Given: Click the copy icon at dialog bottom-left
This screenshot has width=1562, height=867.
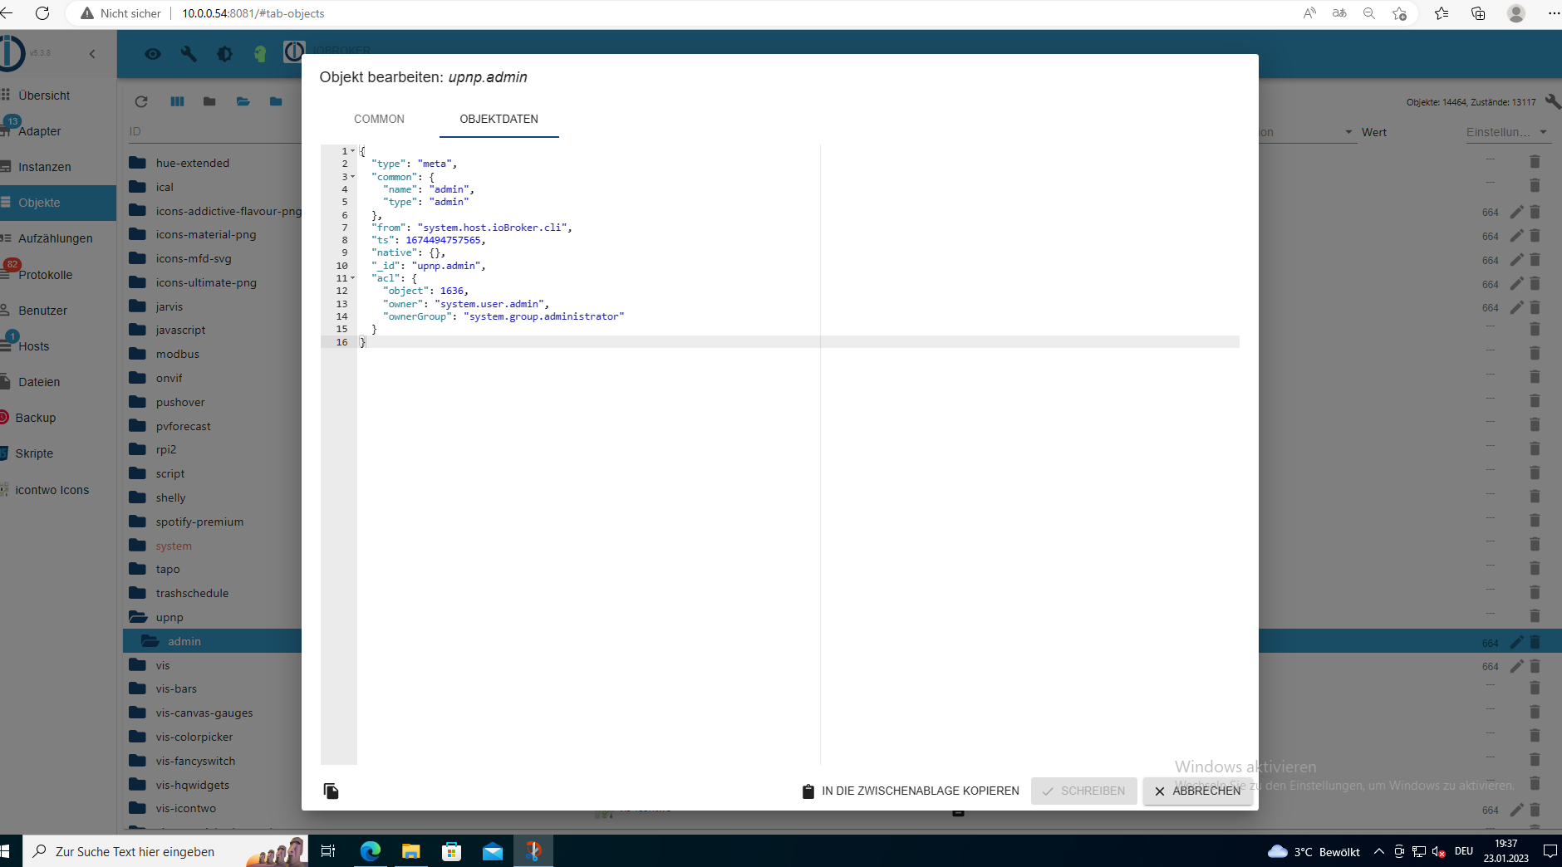Looking at the screenshot, I should (331, 791).
